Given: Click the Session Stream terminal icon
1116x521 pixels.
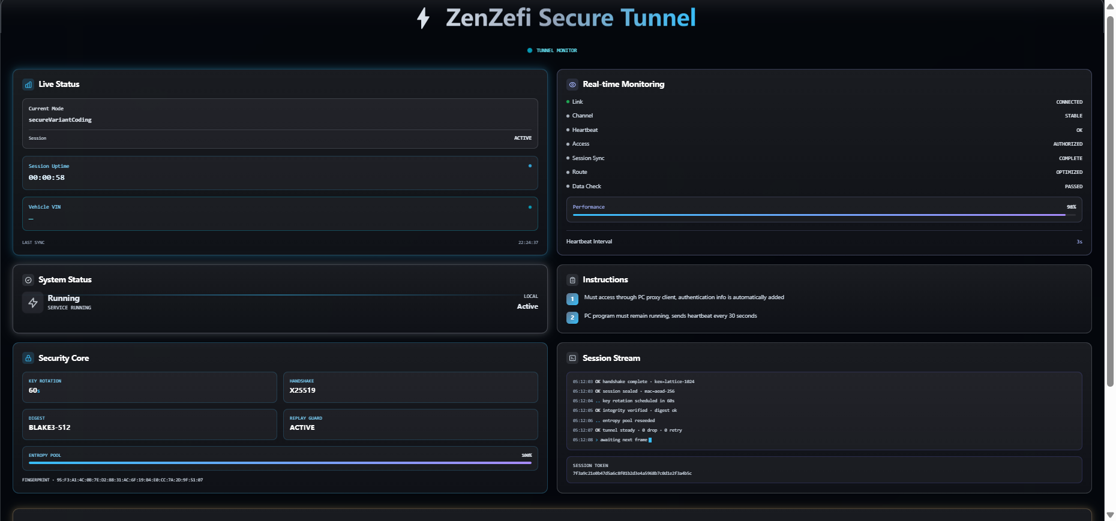Looking at the screenshot, I should coord(572,358).
